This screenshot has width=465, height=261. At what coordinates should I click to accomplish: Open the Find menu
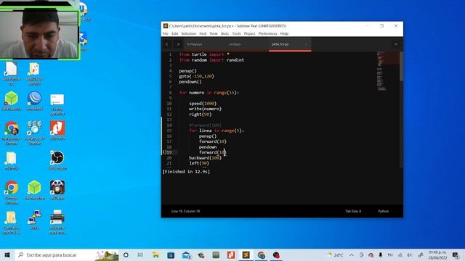203,34
